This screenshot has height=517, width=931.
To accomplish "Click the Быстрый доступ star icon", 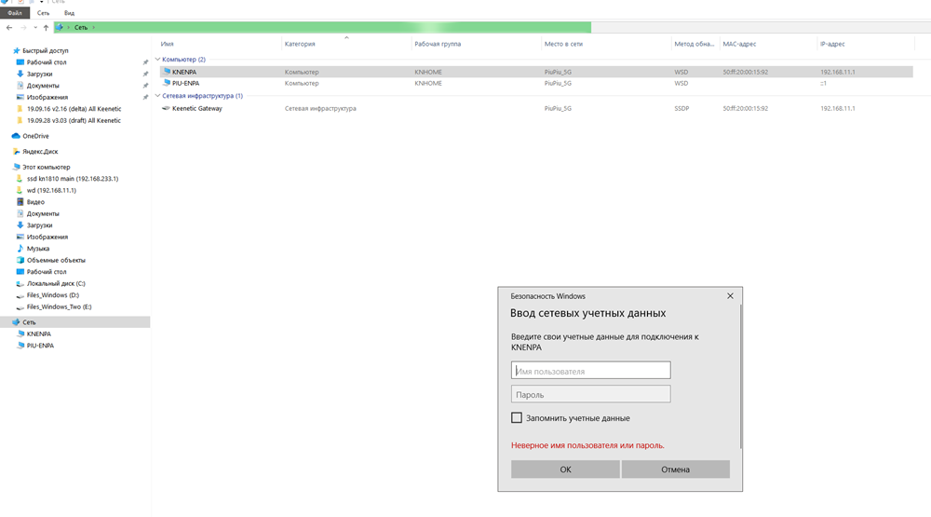I will click(17, 50).
